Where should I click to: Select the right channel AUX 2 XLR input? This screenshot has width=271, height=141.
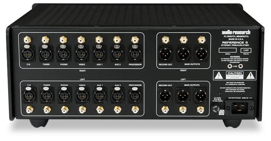[x=117, y=54]
